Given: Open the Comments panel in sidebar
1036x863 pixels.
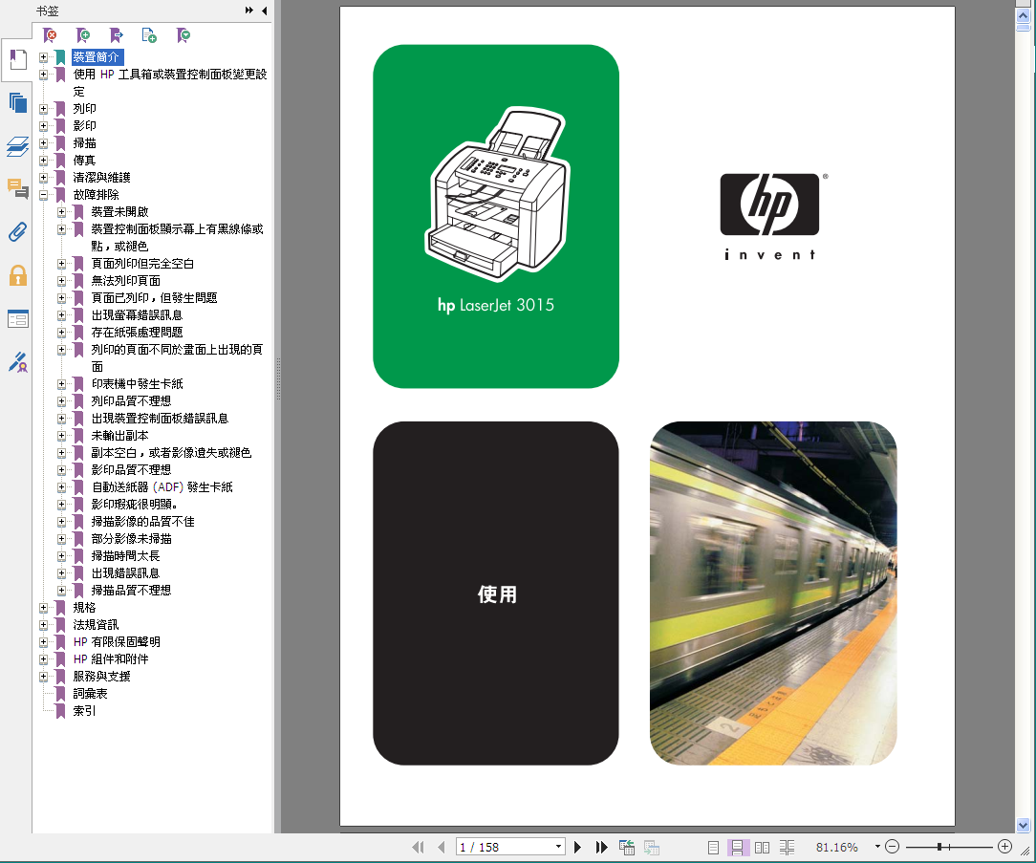Looking at the screenshot, I should click(x=17, y=189).
